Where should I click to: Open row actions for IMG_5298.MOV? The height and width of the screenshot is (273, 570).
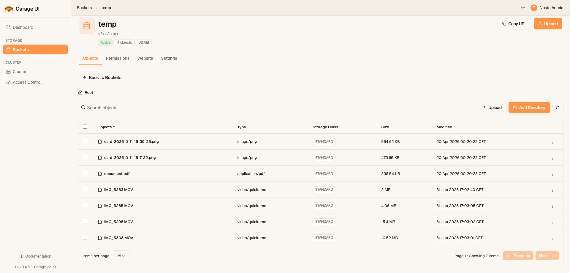click(x=552, y=222)
